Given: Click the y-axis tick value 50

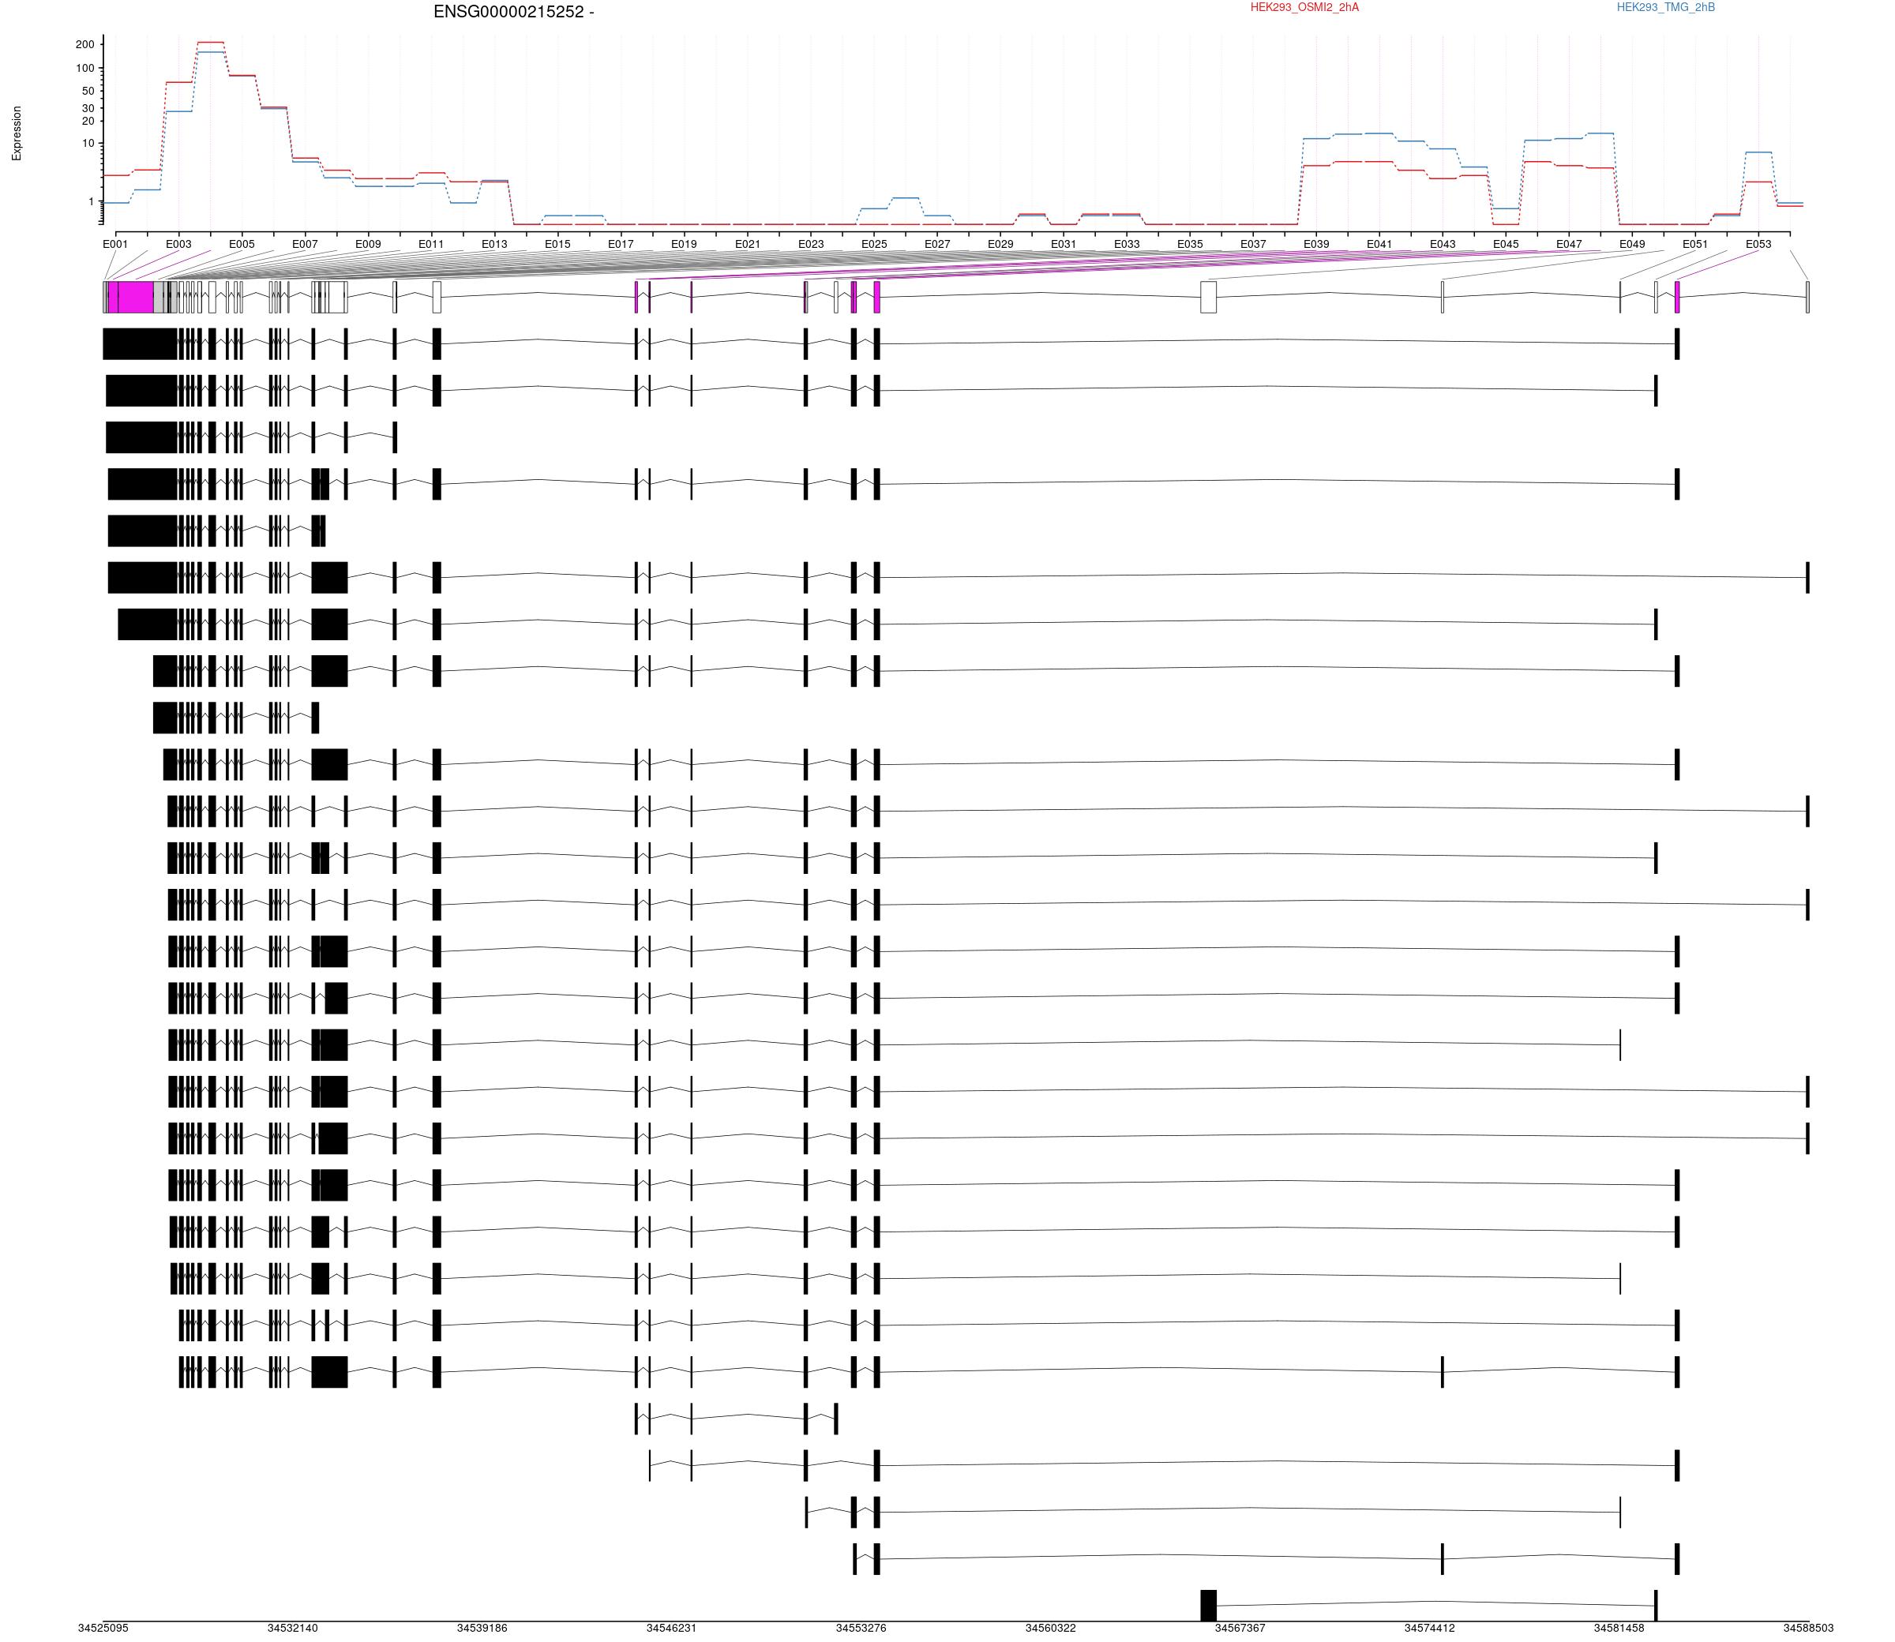Looking at the screenshot, I should click(88, 91).
